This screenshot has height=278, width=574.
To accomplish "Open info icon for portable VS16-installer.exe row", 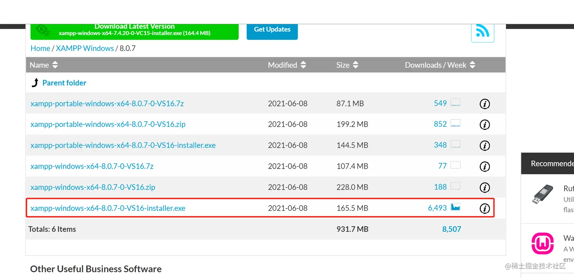I will tap(485, 145).
